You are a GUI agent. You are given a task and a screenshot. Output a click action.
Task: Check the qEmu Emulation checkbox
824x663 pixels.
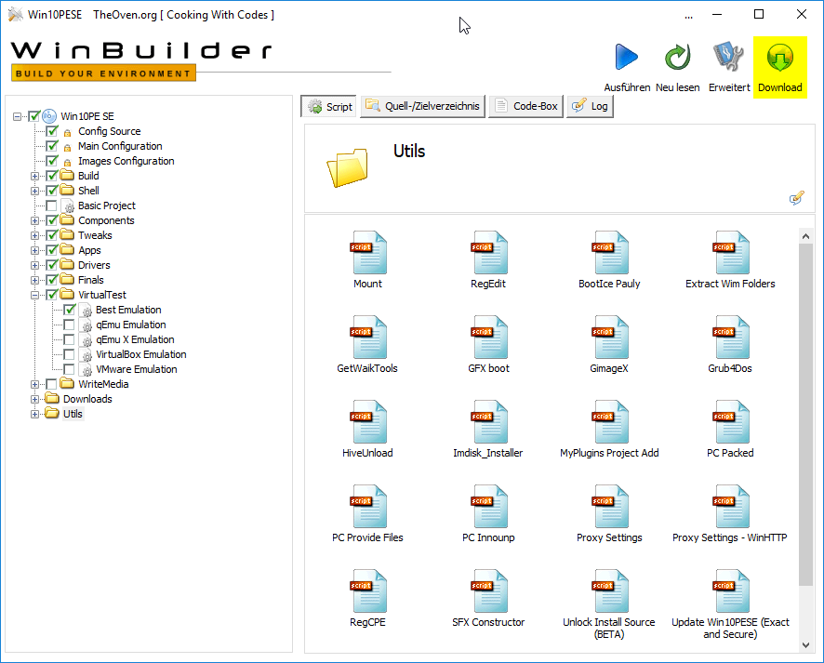[x=70, y=325]
